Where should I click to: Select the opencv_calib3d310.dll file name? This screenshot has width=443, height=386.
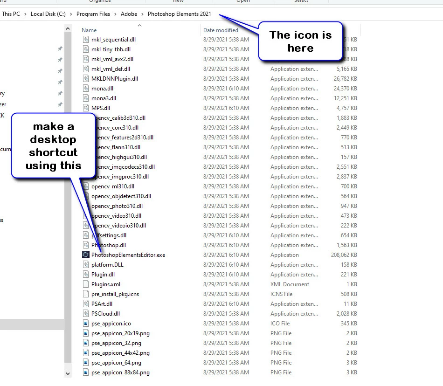(120, 118)
